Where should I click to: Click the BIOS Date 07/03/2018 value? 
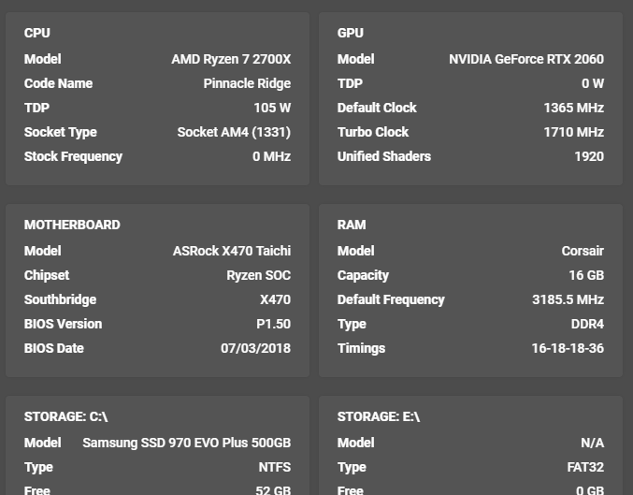point(255,348)
